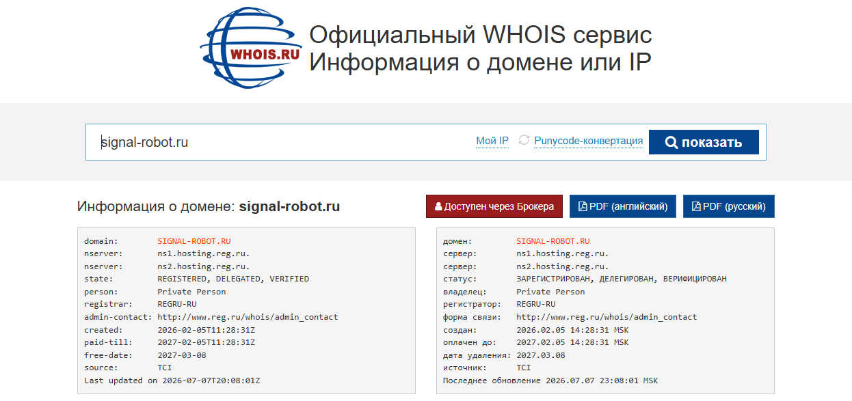Select the Private Person value beside владелец:
Image resolution: width=852 pixels, height=401 pixels.
click(x=550, y=292)
